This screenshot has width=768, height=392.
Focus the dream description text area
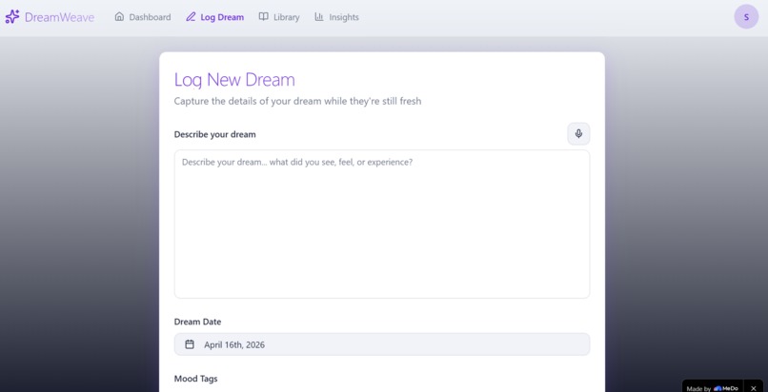pos(382,224)
